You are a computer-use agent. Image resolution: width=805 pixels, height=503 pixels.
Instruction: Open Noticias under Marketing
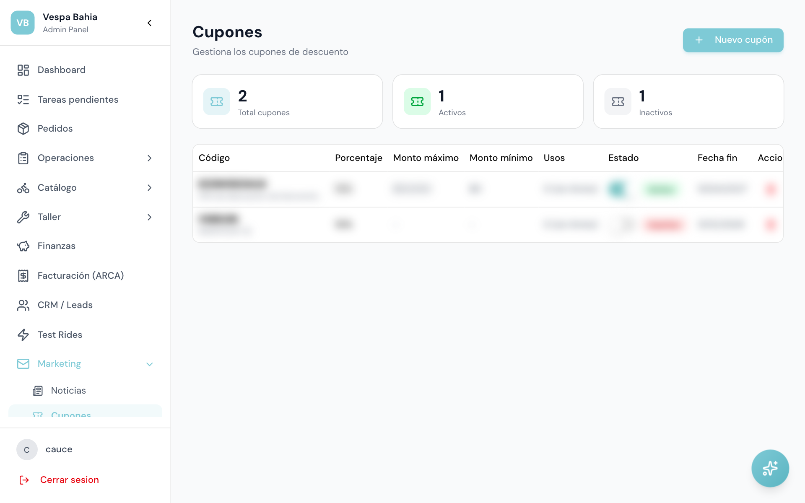[x=85, y=391]
